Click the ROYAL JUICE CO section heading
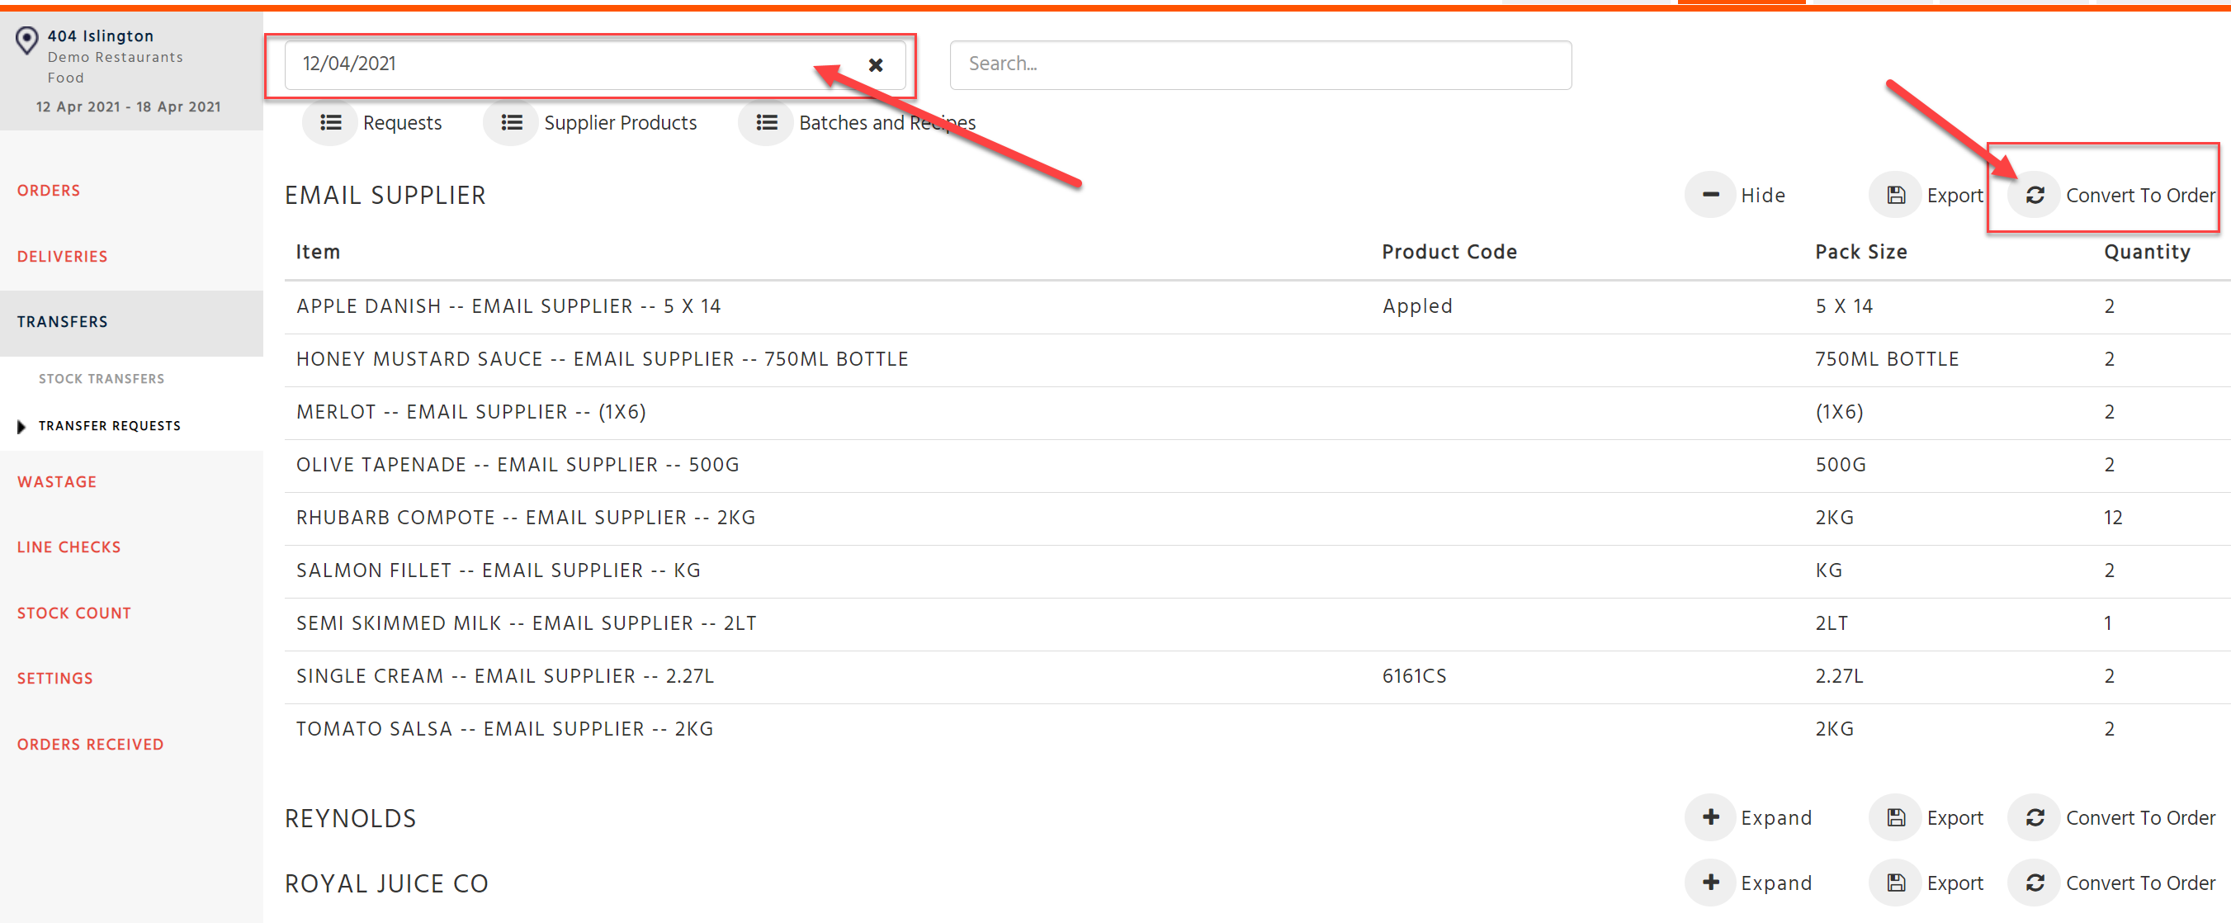Image resolution: width=2231 pixels, height=923 pixels. click(386, 883)
